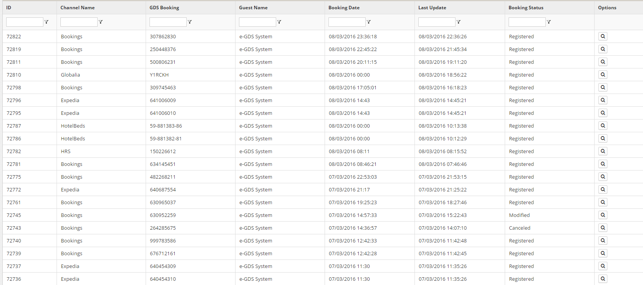Image resolution: width=643 pixels, height=285 pixels.
Task: Open details for booking 72737
Action: [603, 266]
